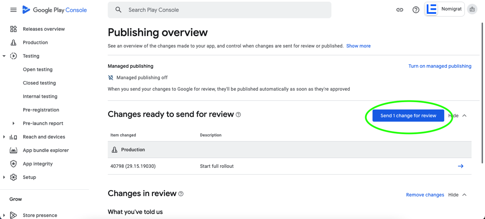Open Setup via the gear icon
This screenshot has height=219, width=485.
coord(13,177)
